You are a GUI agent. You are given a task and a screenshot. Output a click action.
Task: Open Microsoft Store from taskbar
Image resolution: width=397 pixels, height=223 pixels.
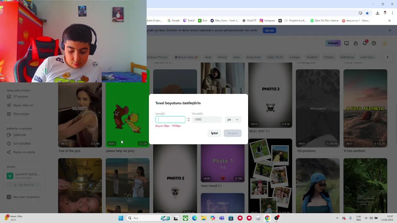231,218
